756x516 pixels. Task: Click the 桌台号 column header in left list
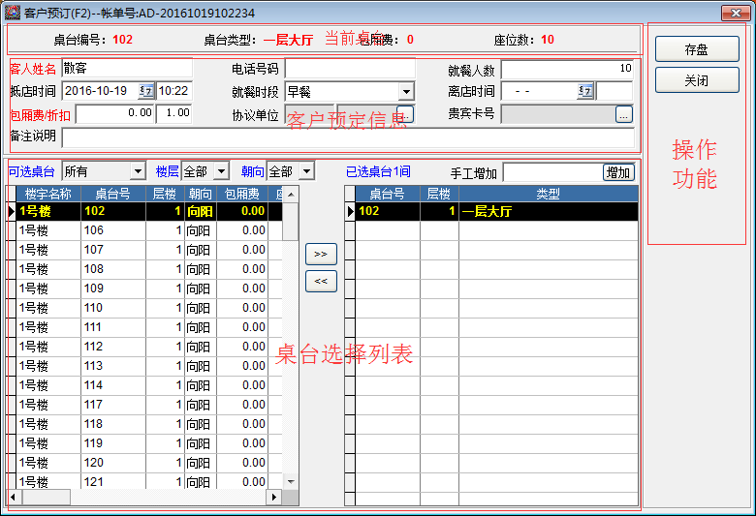[x=112, y=194]
